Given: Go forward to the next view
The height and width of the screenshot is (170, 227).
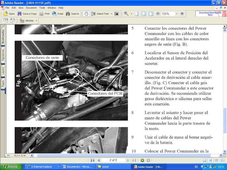Looking at the screenshot, I should [x=148, y=160].
